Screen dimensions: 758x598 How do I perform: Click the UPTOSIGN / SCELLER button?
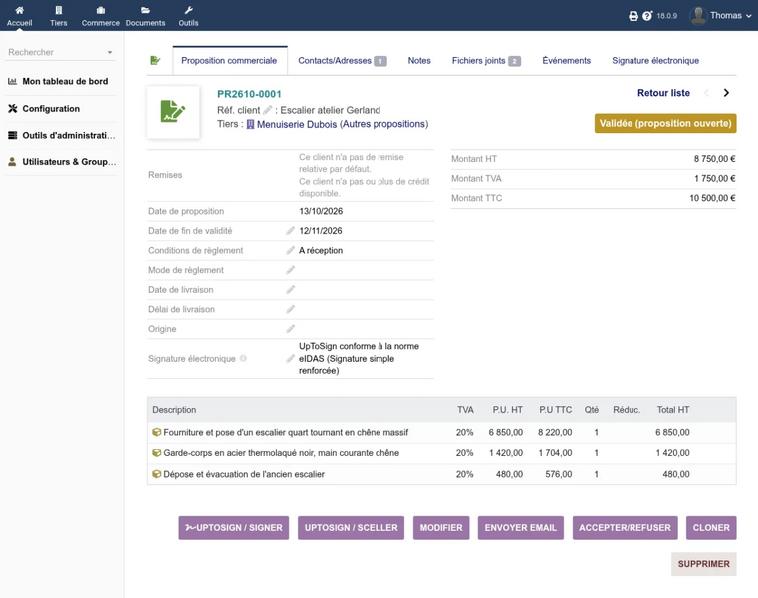pos(351,528)
